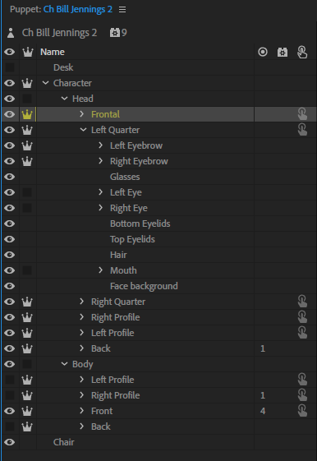Click the hand icon on Right Quarter row
Screen dimensions: 317x461
tap(302, 302)
